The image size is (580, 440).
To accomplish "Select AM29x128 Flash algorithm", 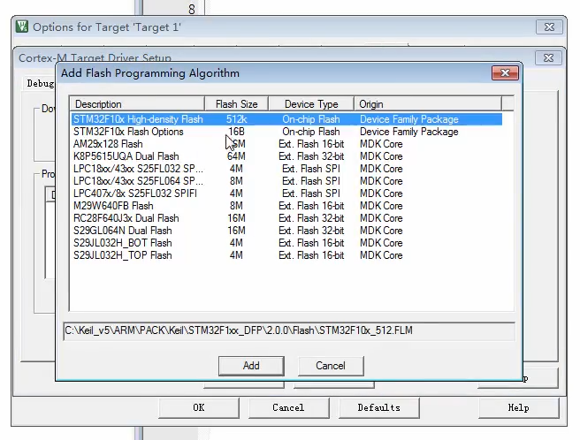I will click(286, 144).
